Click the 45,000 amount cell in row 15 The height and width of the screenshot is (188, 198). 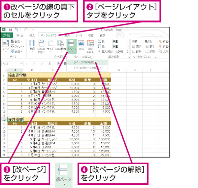click(x=103, y=131)
